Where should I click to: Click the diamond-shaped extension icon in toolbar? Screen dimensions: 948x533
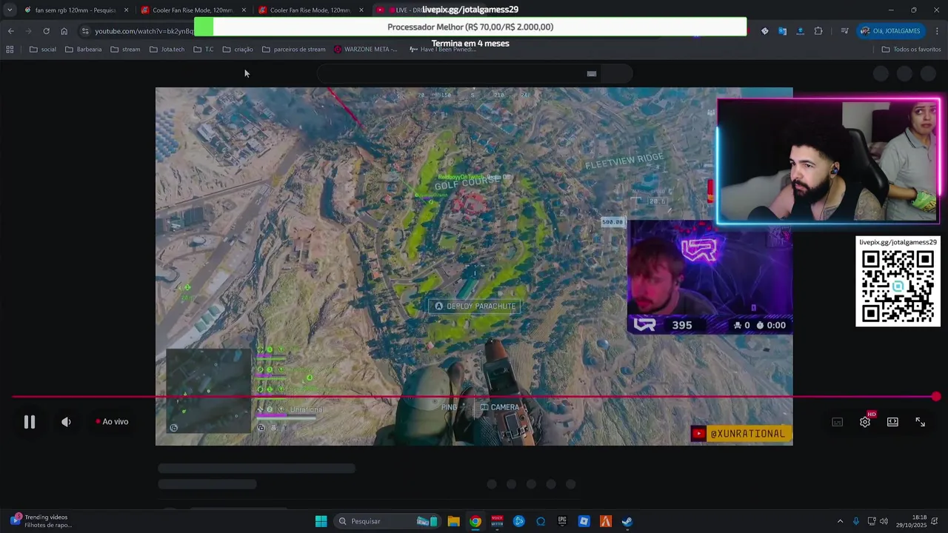(x=764, y=31)
